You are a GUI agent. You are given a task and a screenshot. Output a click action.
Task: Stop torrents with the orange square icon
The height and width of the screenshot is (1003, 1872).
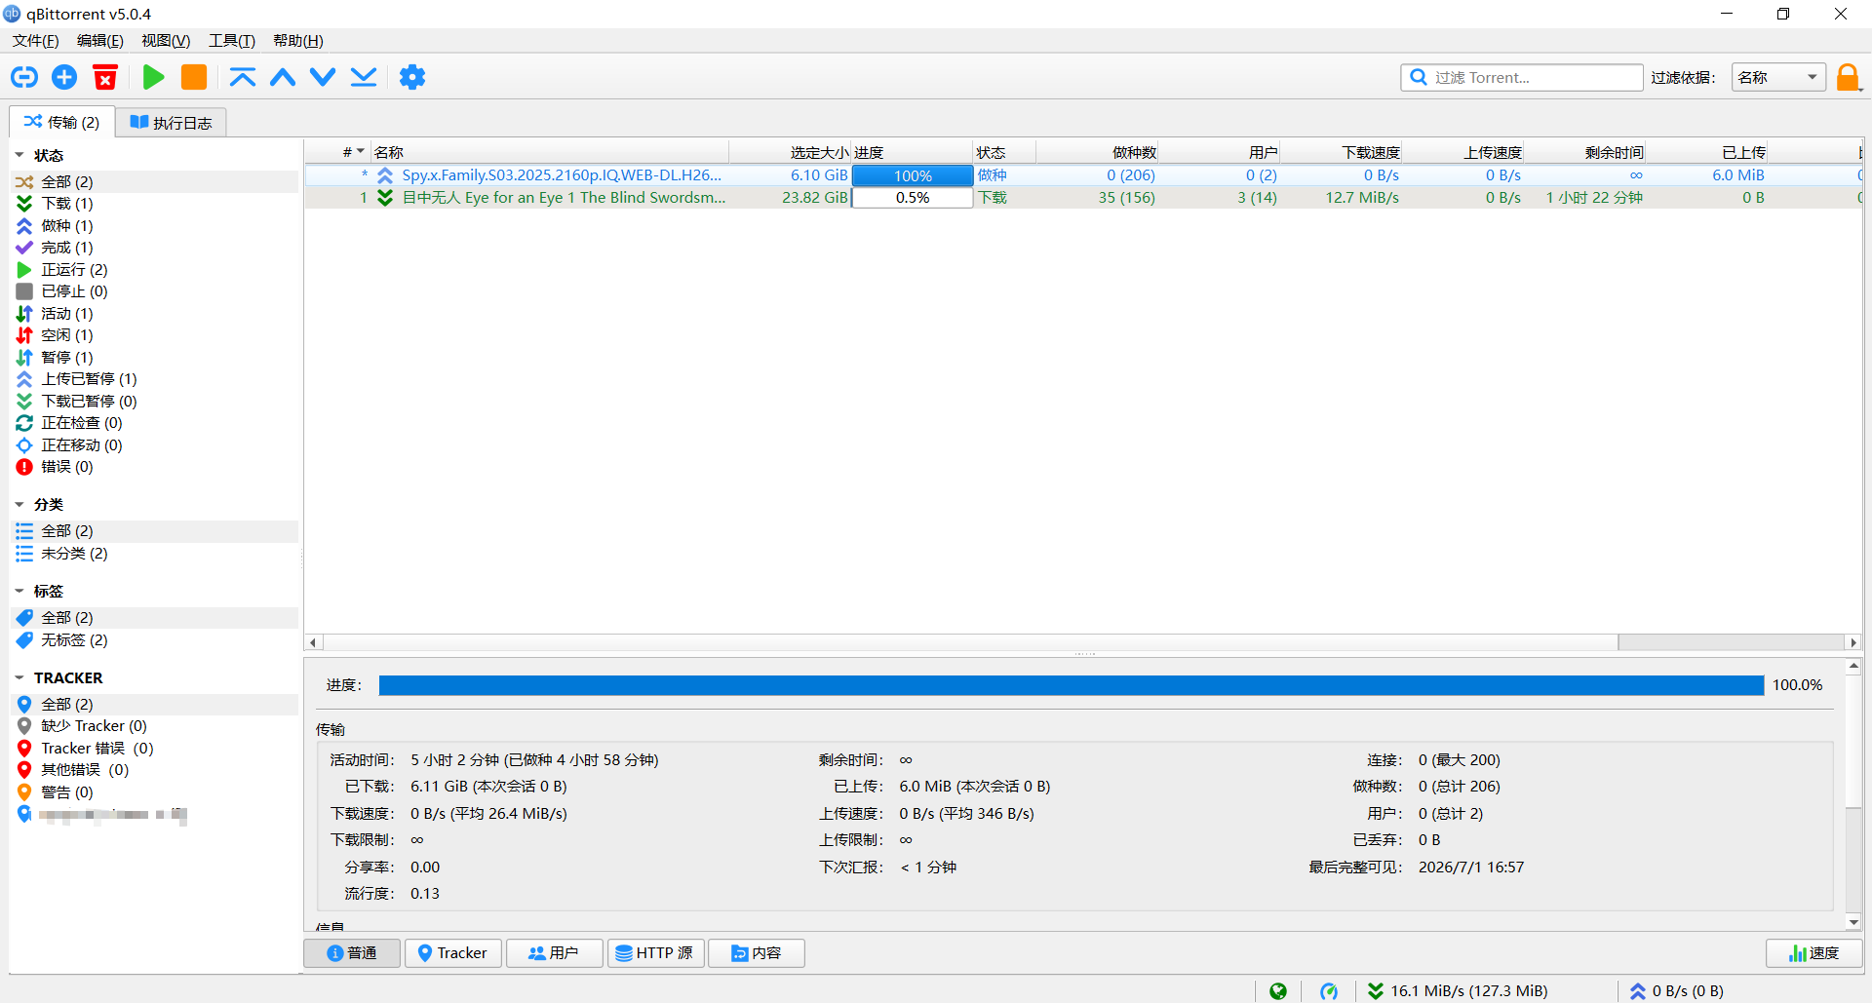tap(194, 77)
